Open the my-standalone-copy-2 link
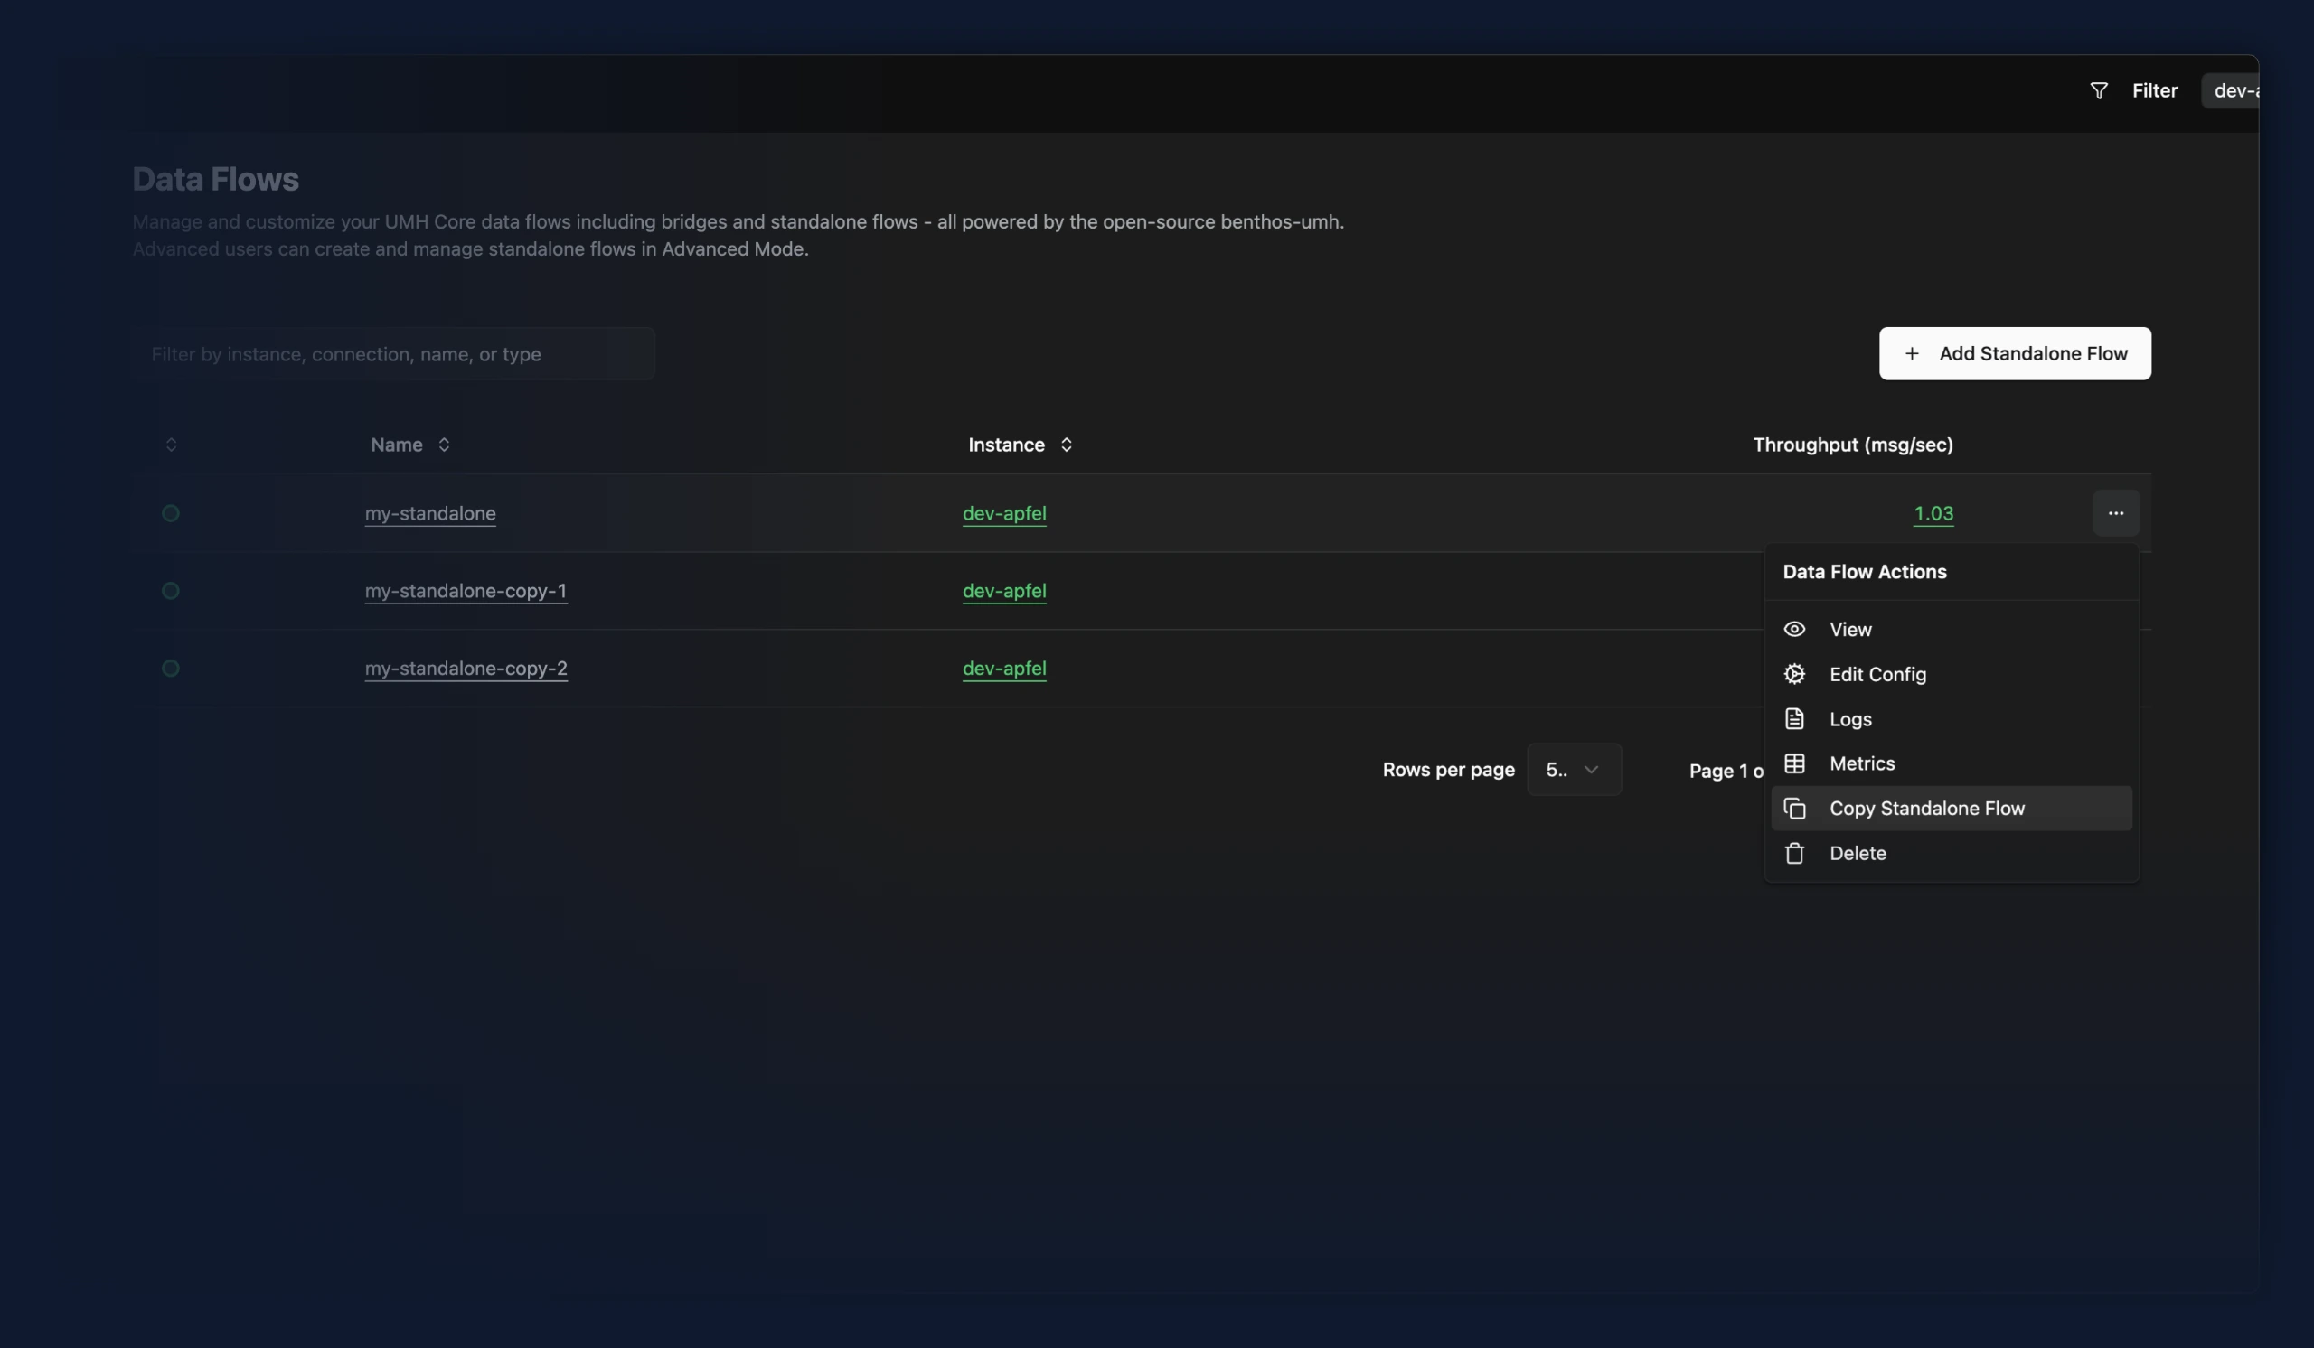This screenshot has width=2314, height=1348. coord(466,668)
